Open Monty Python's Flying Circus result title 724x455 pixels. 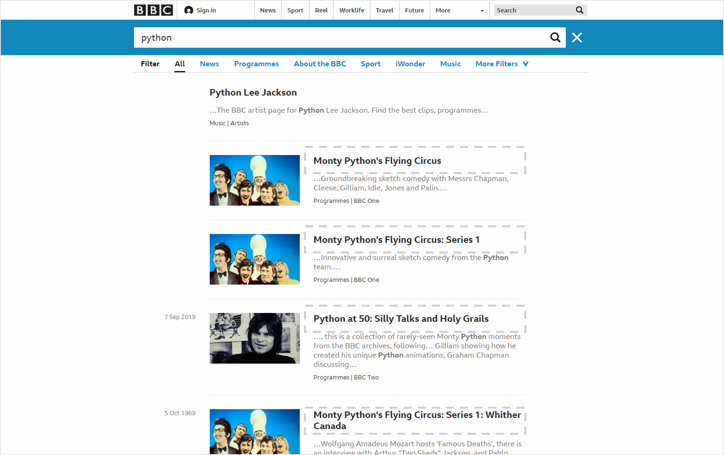coord(377,161)
